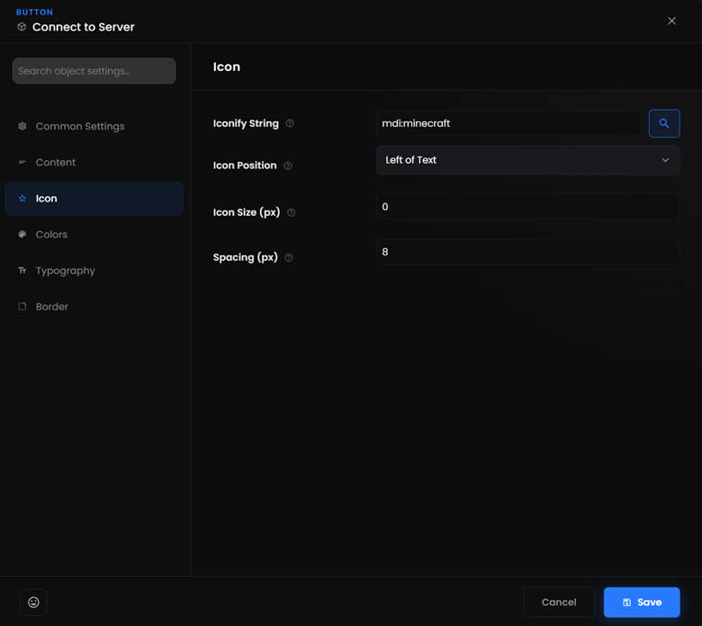Click the Icon Position label

245,165
